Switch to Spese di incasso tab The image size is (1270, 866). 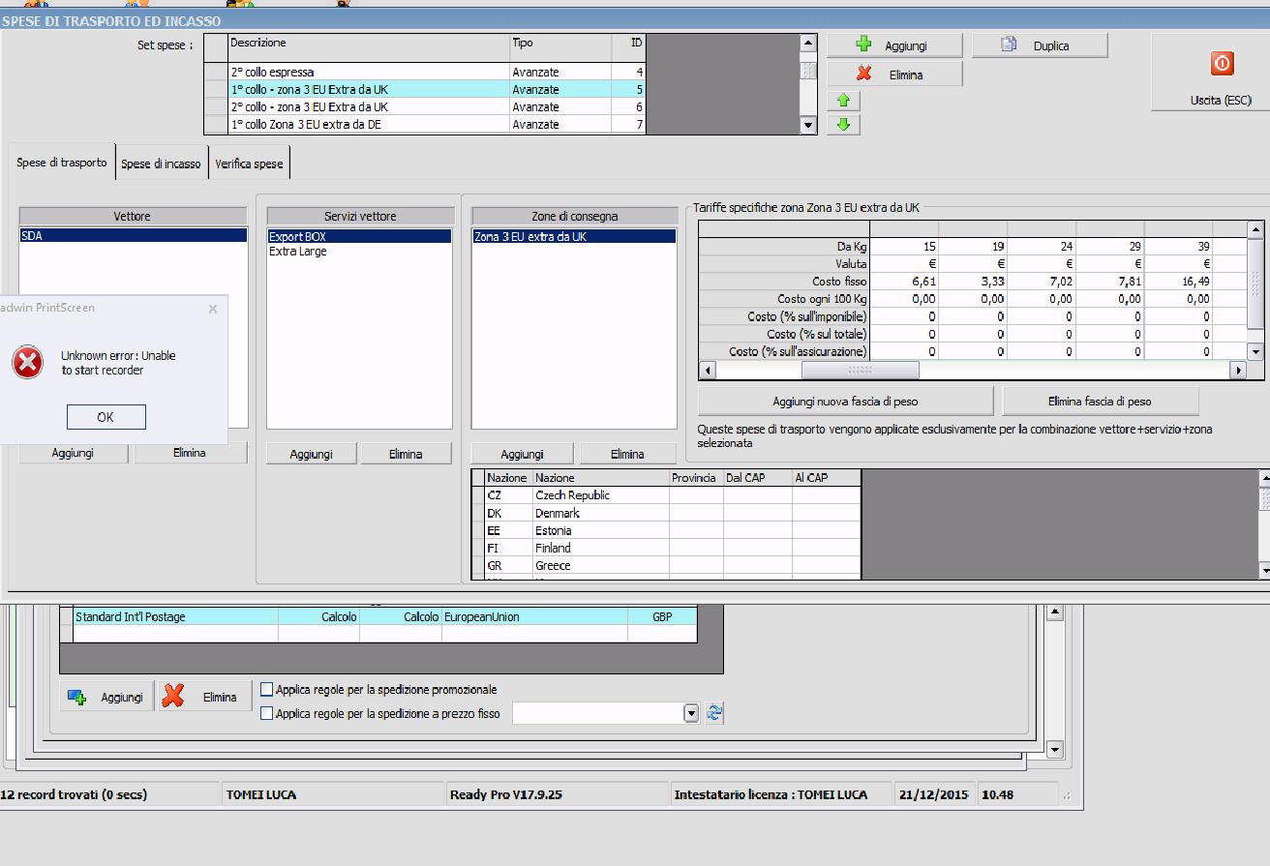click(161, 164)
